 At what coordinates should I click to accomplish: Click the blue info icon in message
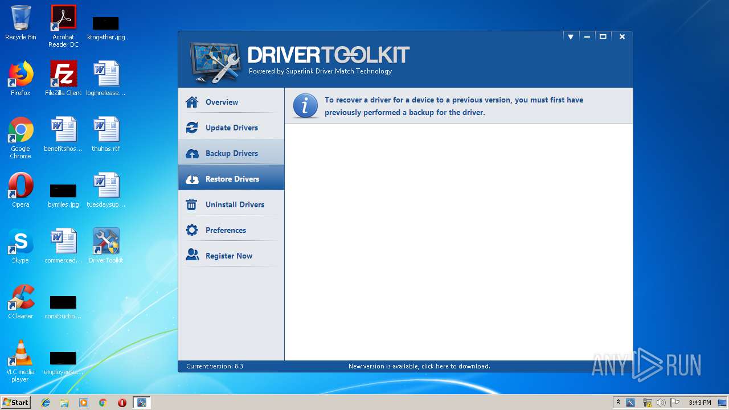(x=305, y=106)
